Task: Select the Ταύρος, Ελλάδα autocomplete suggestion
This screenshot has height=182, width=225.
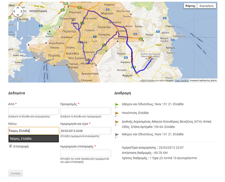Action: pyautogui.click(x=34, y=138)
